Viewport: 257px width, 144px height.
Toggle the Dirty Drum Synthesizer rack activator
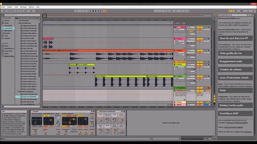98,112
